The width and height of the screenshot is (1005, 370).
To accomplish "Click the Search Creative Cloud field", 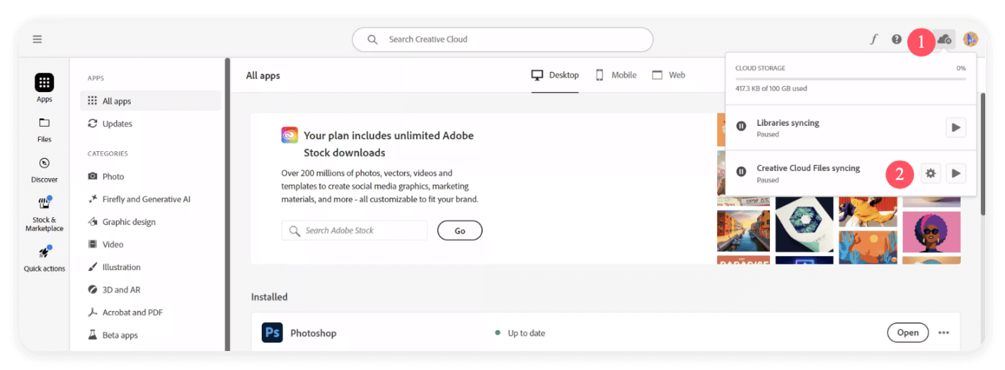I will (x=503, y=39).
